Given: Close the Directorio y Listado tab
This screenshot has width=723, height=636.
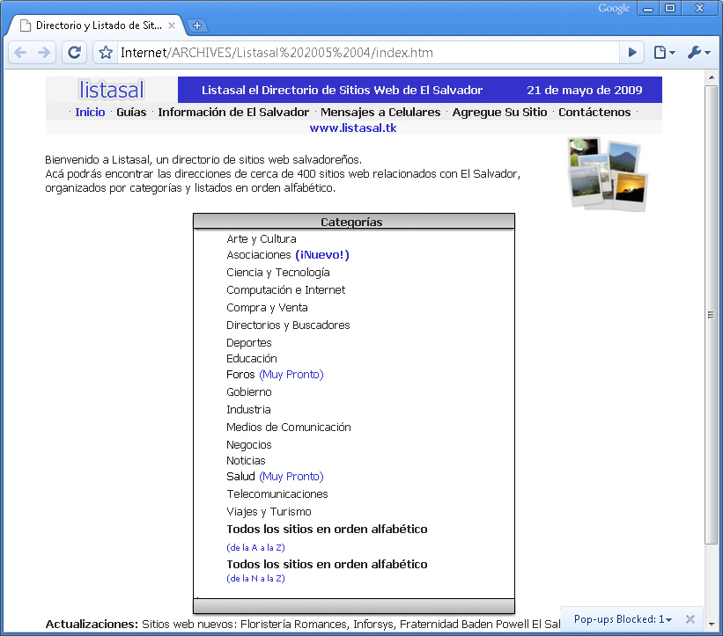Looking at the screenshot, I should click(x=172, y=26).
